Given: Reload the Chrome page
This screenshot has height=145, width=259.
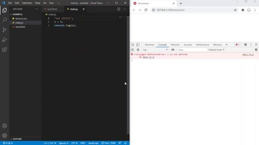Looking at the screenshot, I should pos(146,10).
